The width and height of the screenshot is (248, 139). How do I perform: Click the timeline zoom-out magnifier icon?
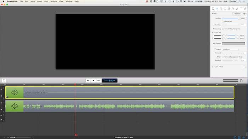[8, 138]
